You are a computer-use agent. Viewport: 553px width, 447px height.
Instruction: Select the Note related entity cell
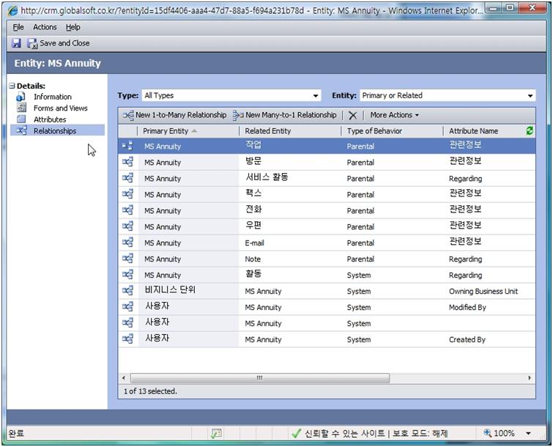tap(253, 259)
